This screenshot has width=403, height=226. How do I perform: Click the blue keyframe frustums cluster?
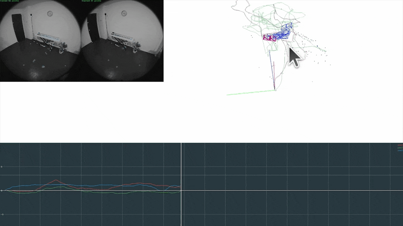tap(283, 31)
